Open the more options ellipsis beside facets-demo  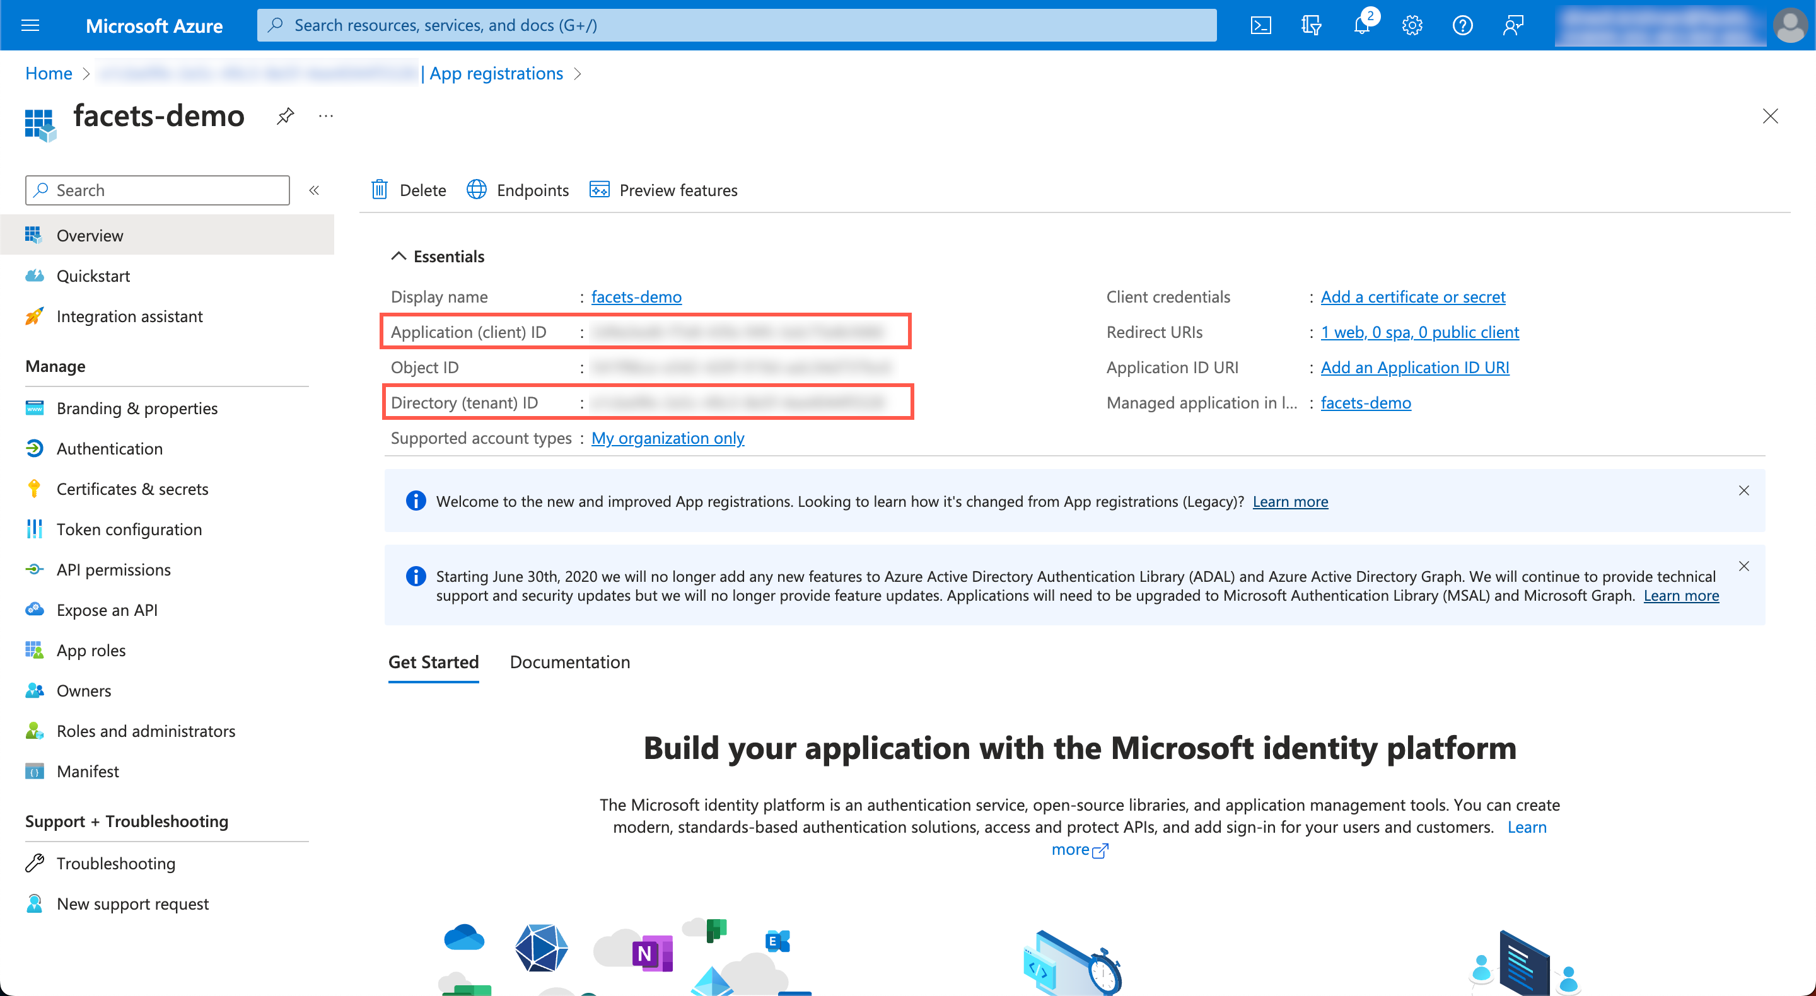(x=326, y=115)
